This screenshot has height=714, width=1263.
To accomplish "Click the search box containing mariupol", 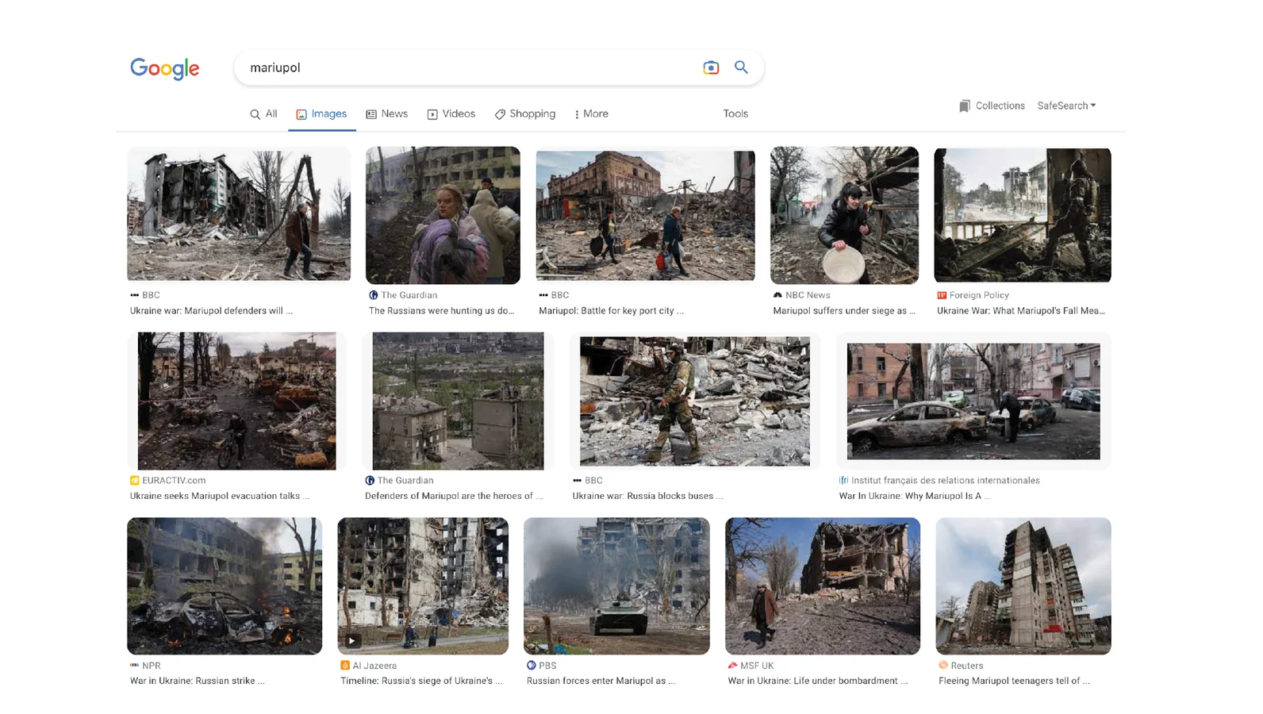I will point(468,67).
